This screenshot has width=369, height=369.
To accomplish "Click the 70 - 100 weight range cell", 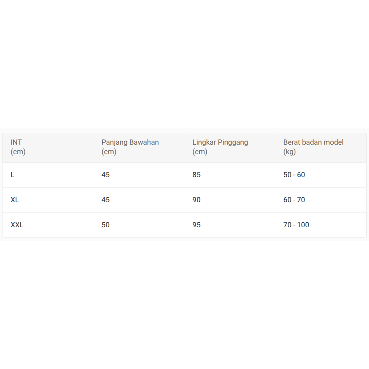I will click(x=296, y=225).
